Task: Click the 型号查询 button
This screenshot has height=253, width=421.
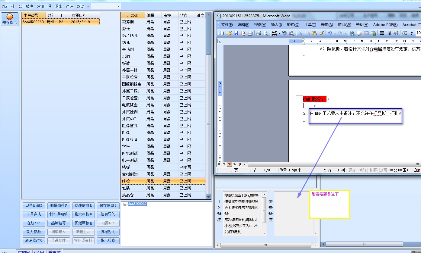Action: 34,206
